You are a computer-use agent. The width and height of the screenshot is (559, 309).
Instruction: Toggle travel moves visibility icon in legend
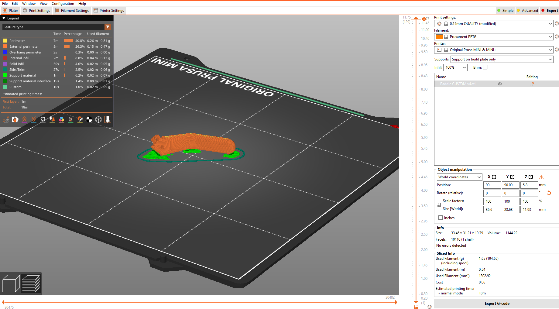pos(6,120)
